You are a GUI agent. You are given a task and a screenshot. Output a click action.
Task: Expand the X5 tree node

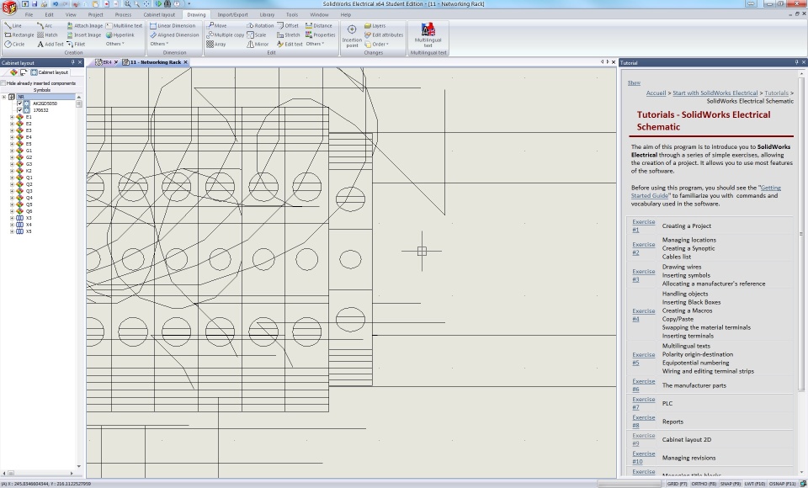(12, 232)
